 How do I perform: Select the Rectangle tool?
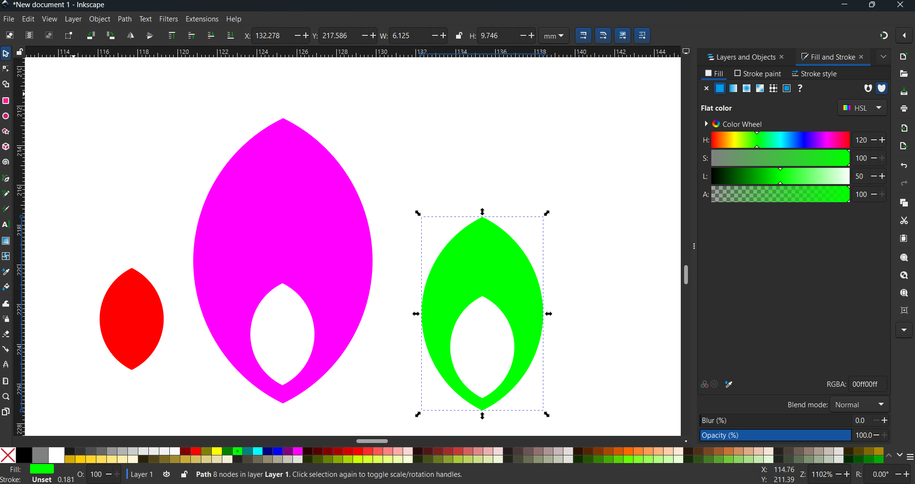[6, 101]
